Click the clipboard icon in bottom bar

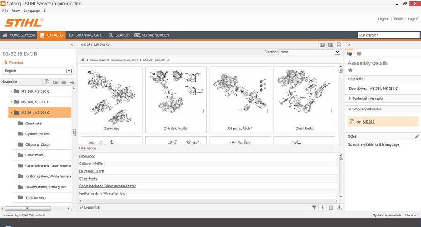(331, 207)
